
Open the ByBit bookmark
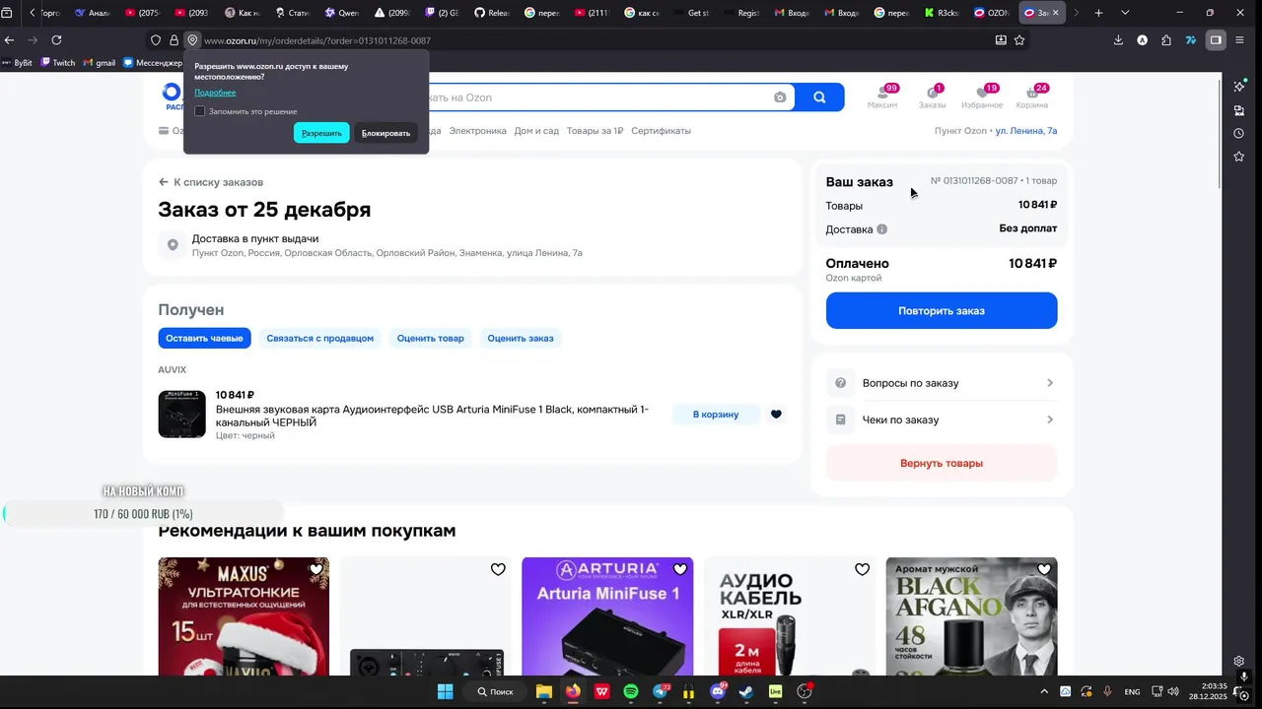coord(17,62)
